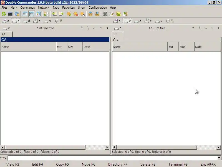Select drive a in left drive bar
The width and height of the screenshot is (222, 167).
tap(6, 21)
